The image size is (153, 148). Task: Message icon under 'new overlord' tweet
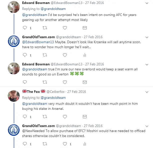click(x=85, y=82)
